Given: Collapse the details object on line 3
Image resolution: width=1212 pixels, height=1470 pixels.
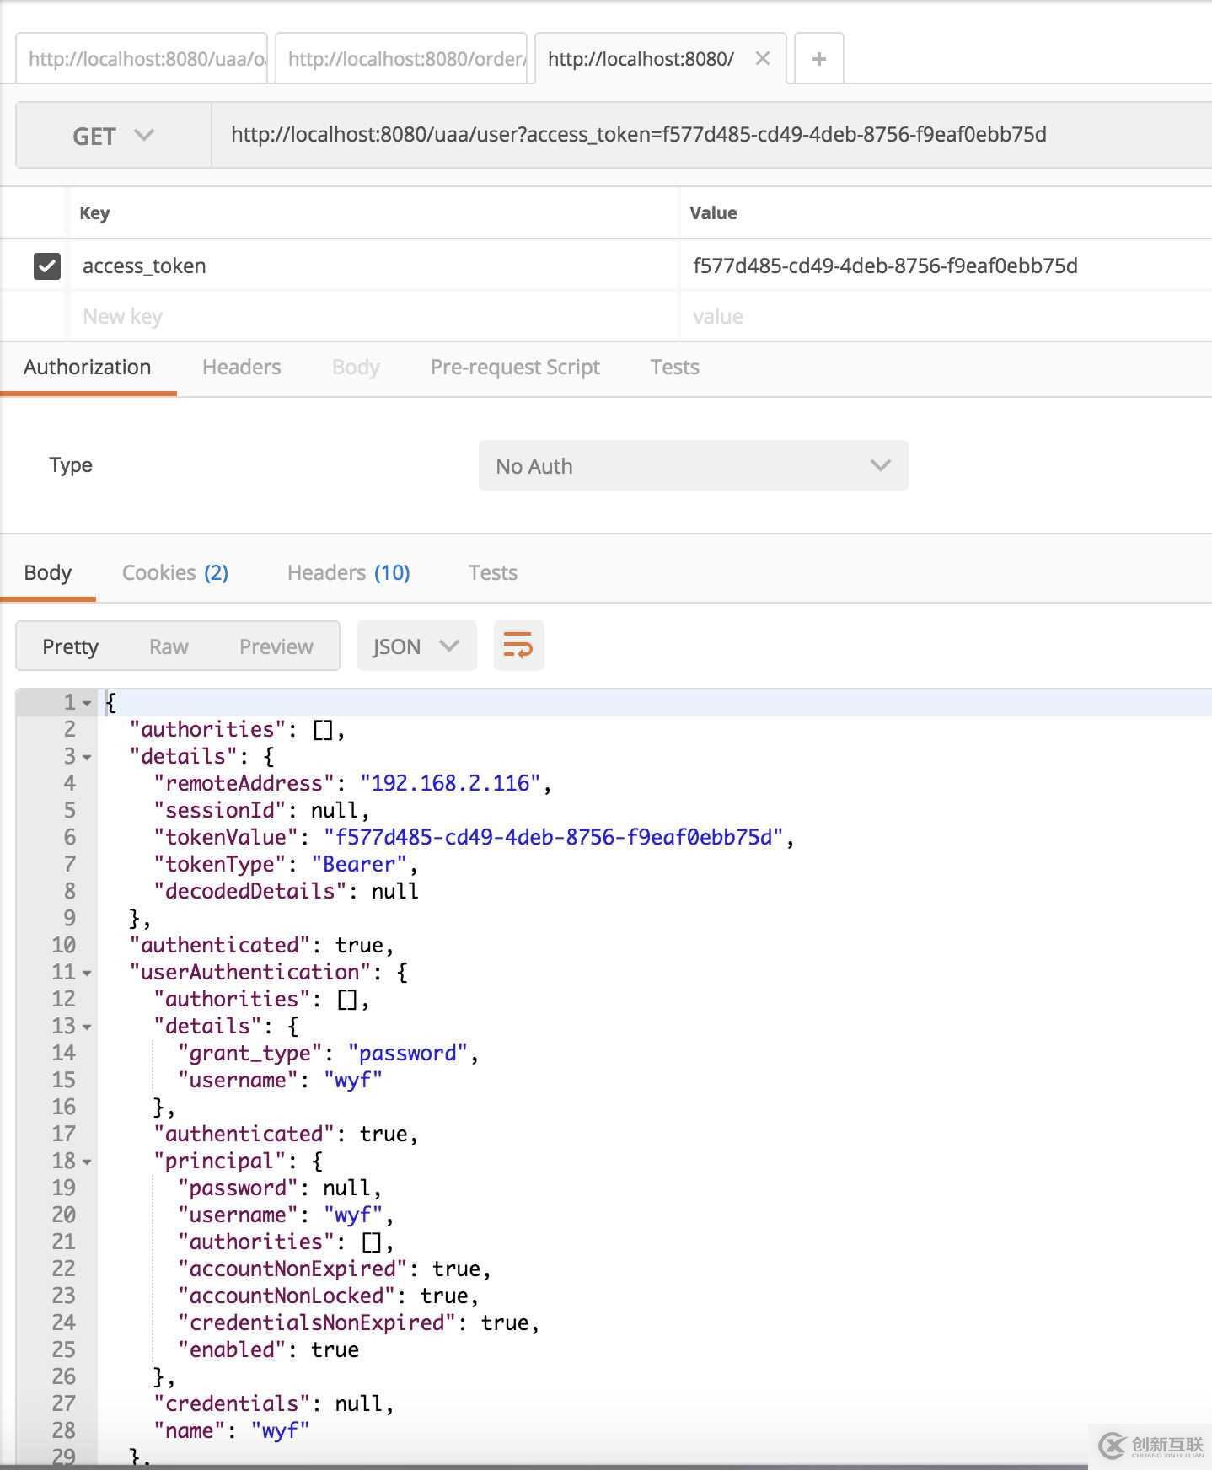Looking at the screenshot, I should pyautogui.click(x=87, y=757).
